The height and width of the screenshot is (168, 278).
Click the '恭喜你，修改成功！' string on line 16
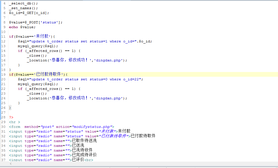pyautogui.click(x=71, y=60)
